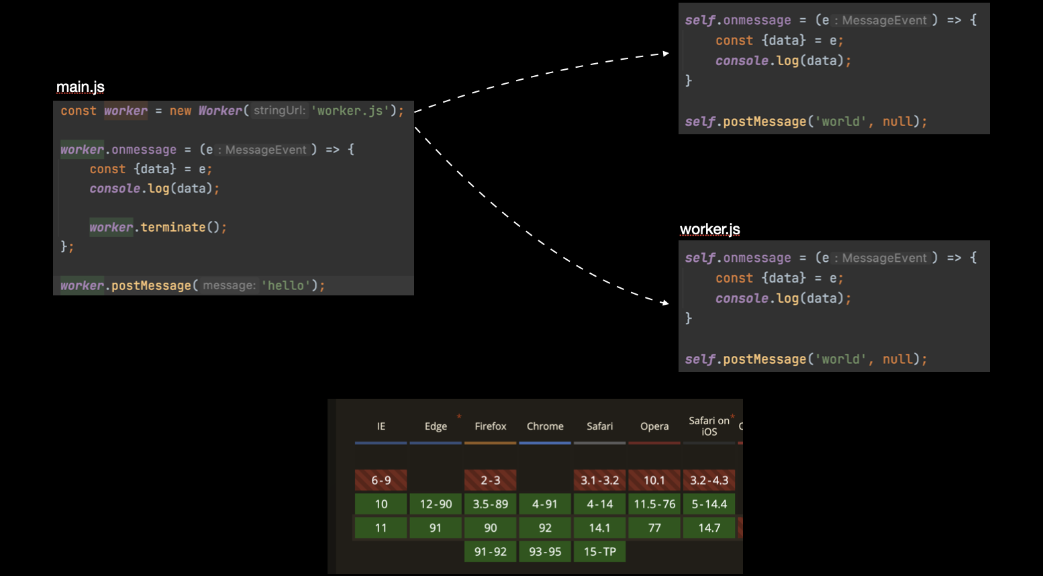Click the Firefox 91-92 version cell
The width and height of the screenshot is (1043, 576).
[490, 552]
